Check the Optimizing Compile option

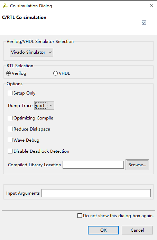tap(10, 118)
